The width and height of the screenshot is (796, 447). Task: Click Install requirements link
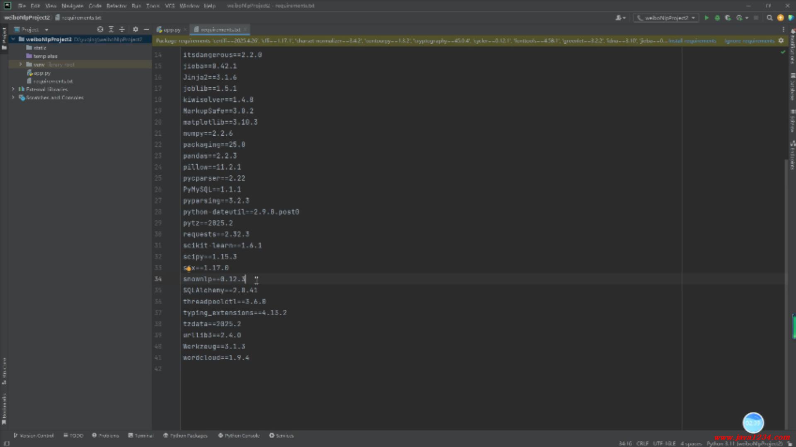click(x=692, y=41)
